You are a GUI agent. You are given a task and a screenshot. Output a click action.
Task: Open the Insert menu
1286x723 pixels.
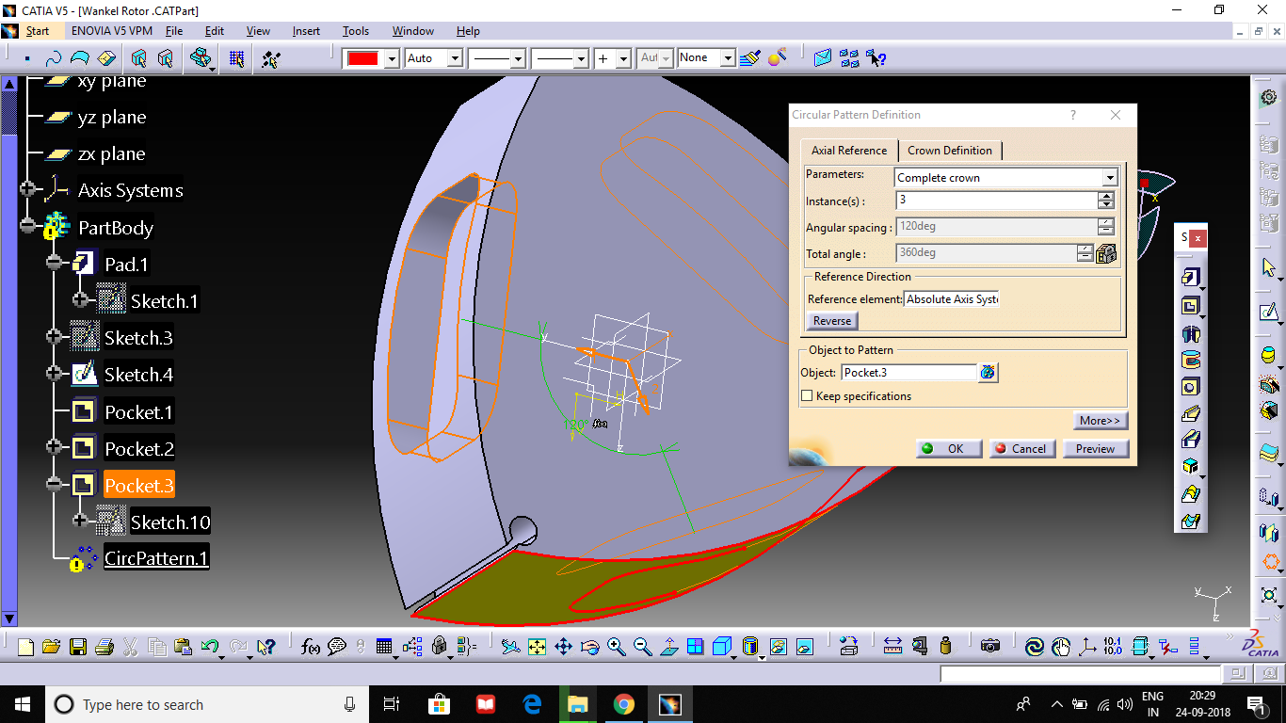pyautogui.click(x=306, y=31)
